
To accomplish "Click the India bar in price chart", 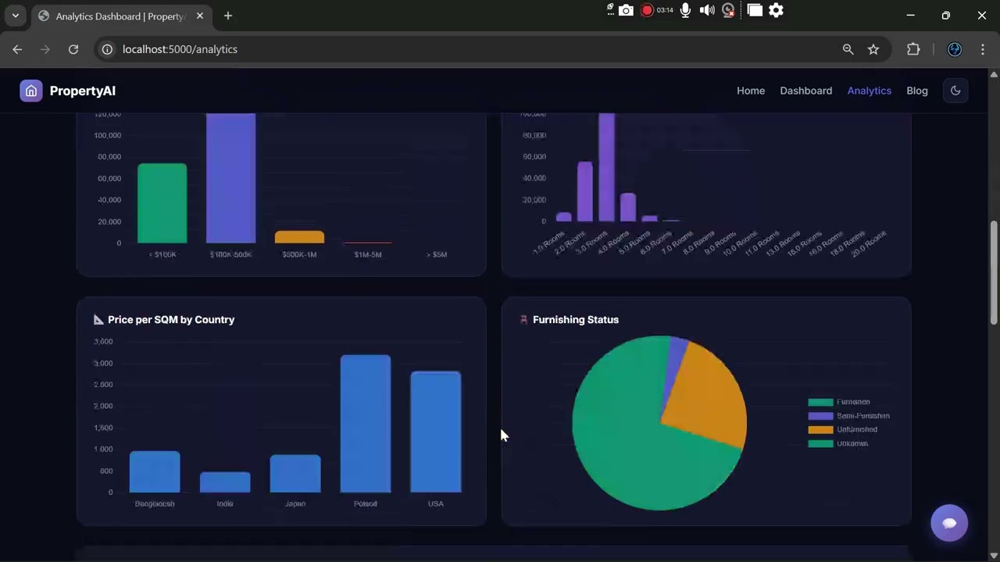I will pyautogui.click(x=225, y=482).
